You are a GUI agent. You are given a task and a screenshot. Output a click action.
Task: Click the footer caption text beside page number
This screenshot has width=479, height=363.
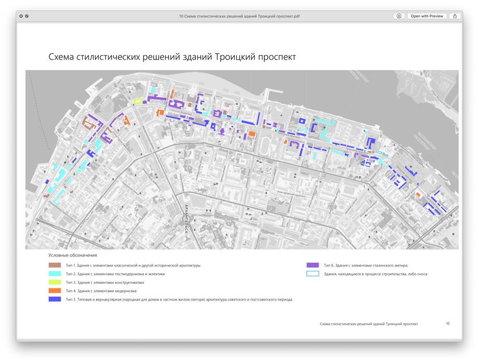(x=368, y=324)
